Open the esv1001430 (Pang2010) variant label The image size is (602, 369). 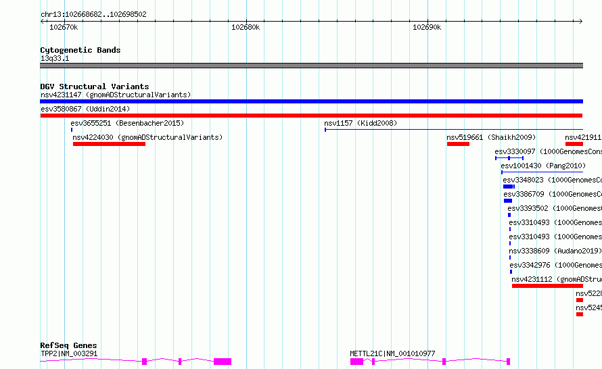click(x=543, y=166)
